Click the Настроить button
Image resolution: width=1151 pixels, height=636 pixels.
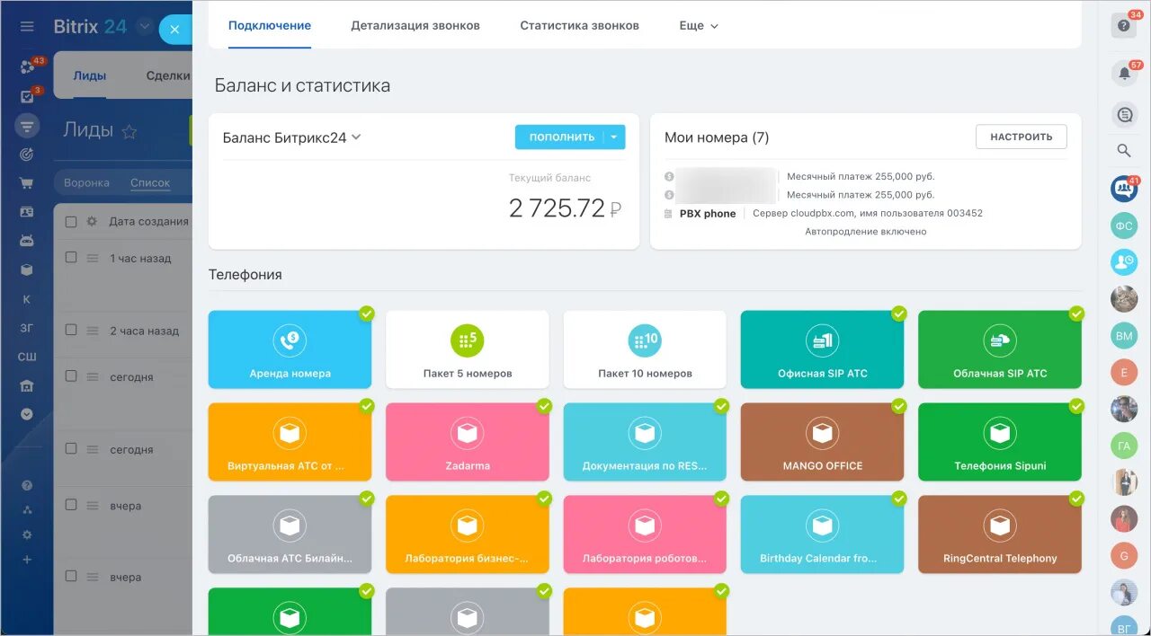(1022, 137)
